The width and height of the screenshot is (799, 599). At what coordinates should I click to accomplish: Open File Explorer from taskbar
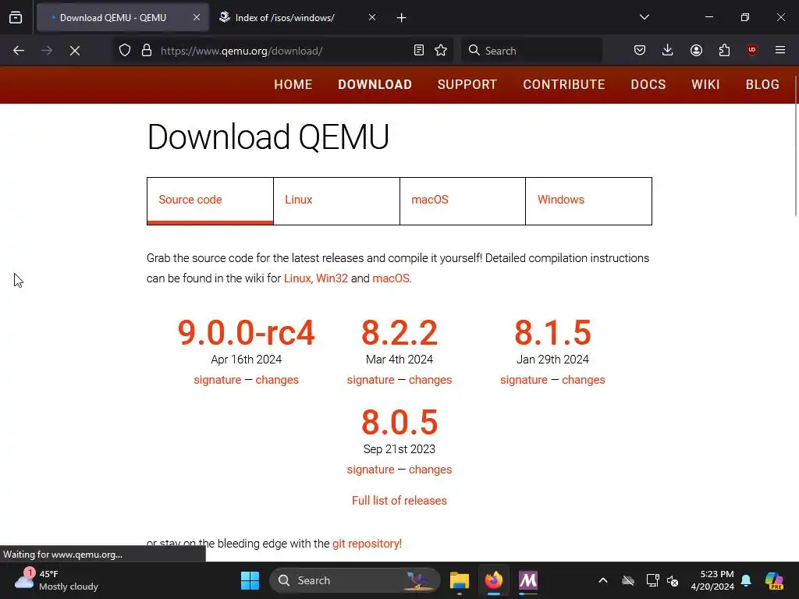[x=459, y=580]
